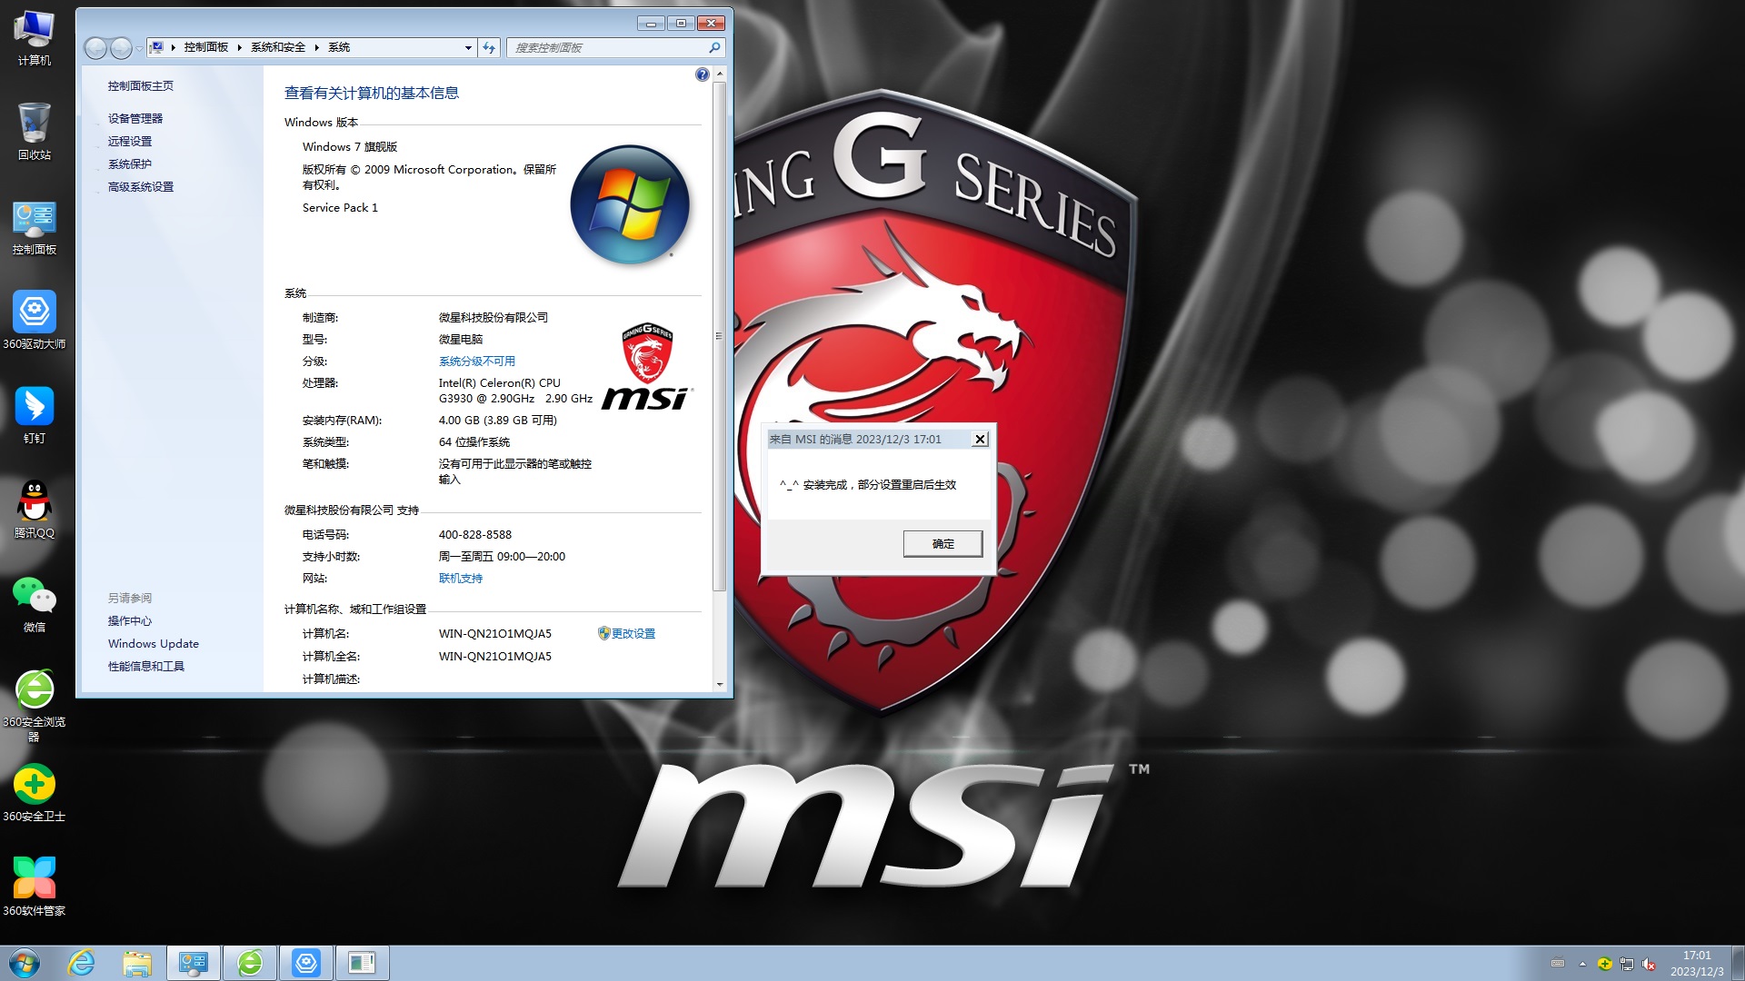Image resolution: width=1745 pixels, height=981 pixels.
Task: Click the Service Pack 1 text
Action: [x=340, y=208]
